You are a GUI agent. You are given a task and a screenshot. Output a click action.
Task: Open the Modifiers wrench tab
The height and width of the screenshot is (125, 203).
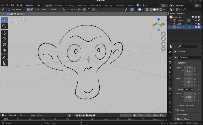pyautogui.click(x=170, y=93)
